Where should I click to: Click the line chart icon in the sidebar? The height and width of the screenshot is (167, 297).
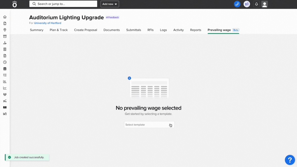5,88
